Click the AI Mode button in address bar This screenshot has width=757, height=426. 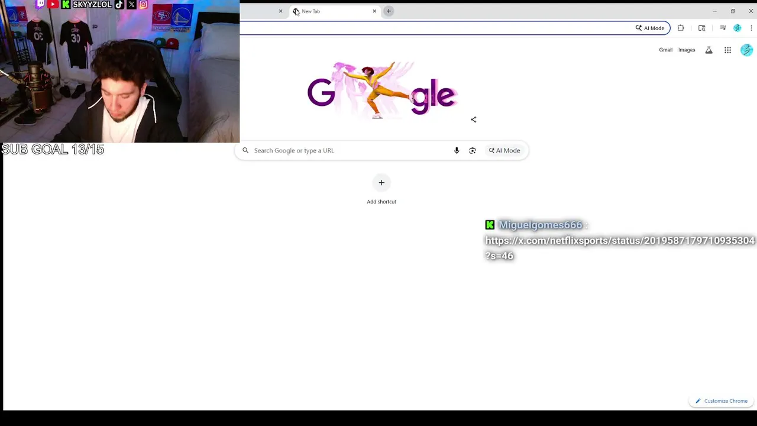click(x=650, y=28)
